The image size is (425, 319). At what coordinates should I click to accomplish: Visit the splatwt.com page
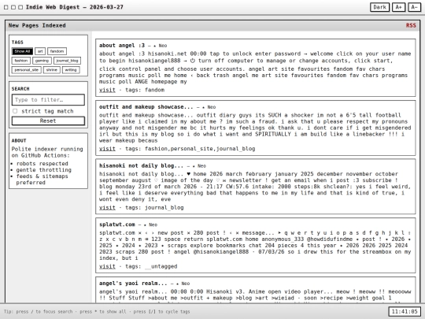107,266
